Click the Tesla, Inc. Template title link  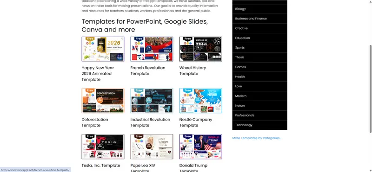[x=101, y=166]
